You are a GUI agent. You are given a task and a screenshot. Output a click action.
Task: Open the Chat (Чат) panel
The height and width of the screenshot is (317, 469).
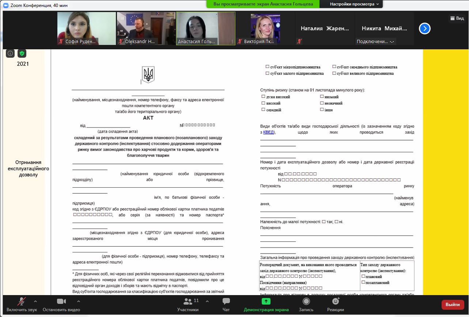click(226, 305)
